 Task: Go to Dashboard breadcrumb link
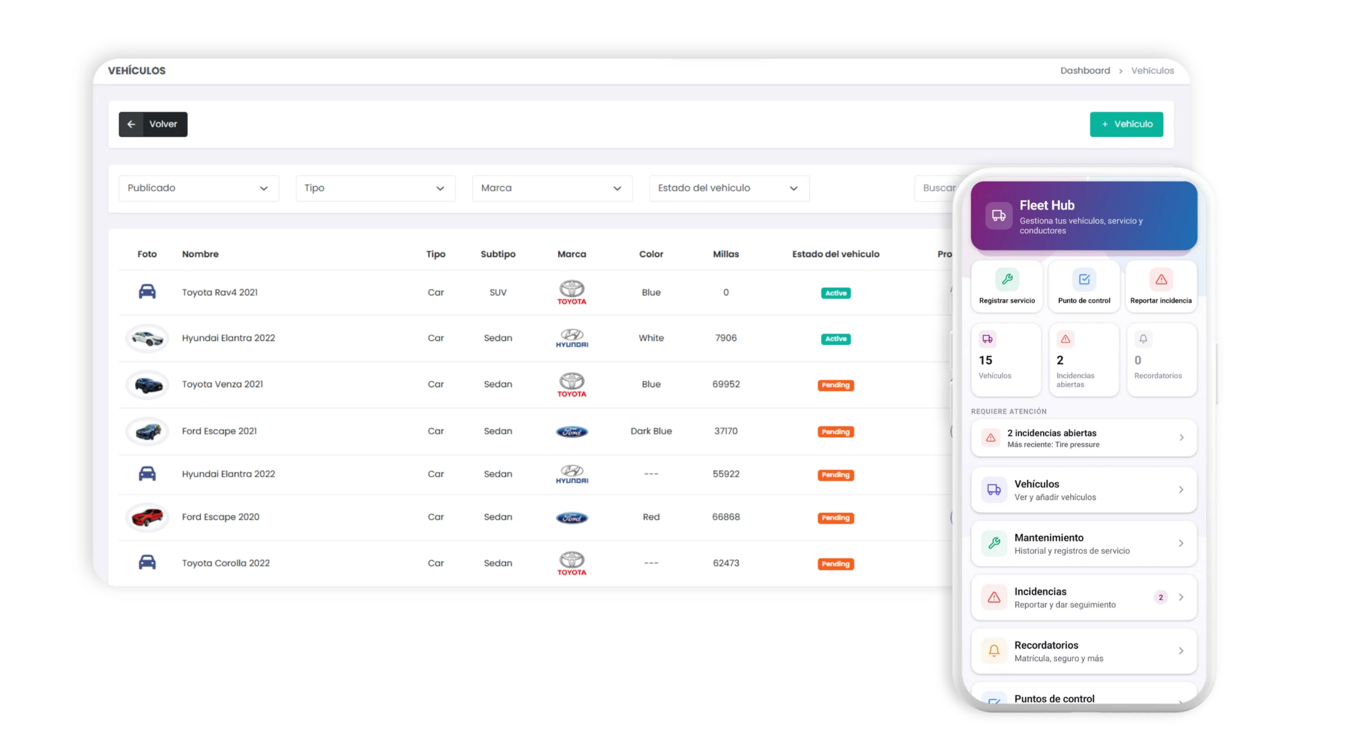tap(1084, 70)
